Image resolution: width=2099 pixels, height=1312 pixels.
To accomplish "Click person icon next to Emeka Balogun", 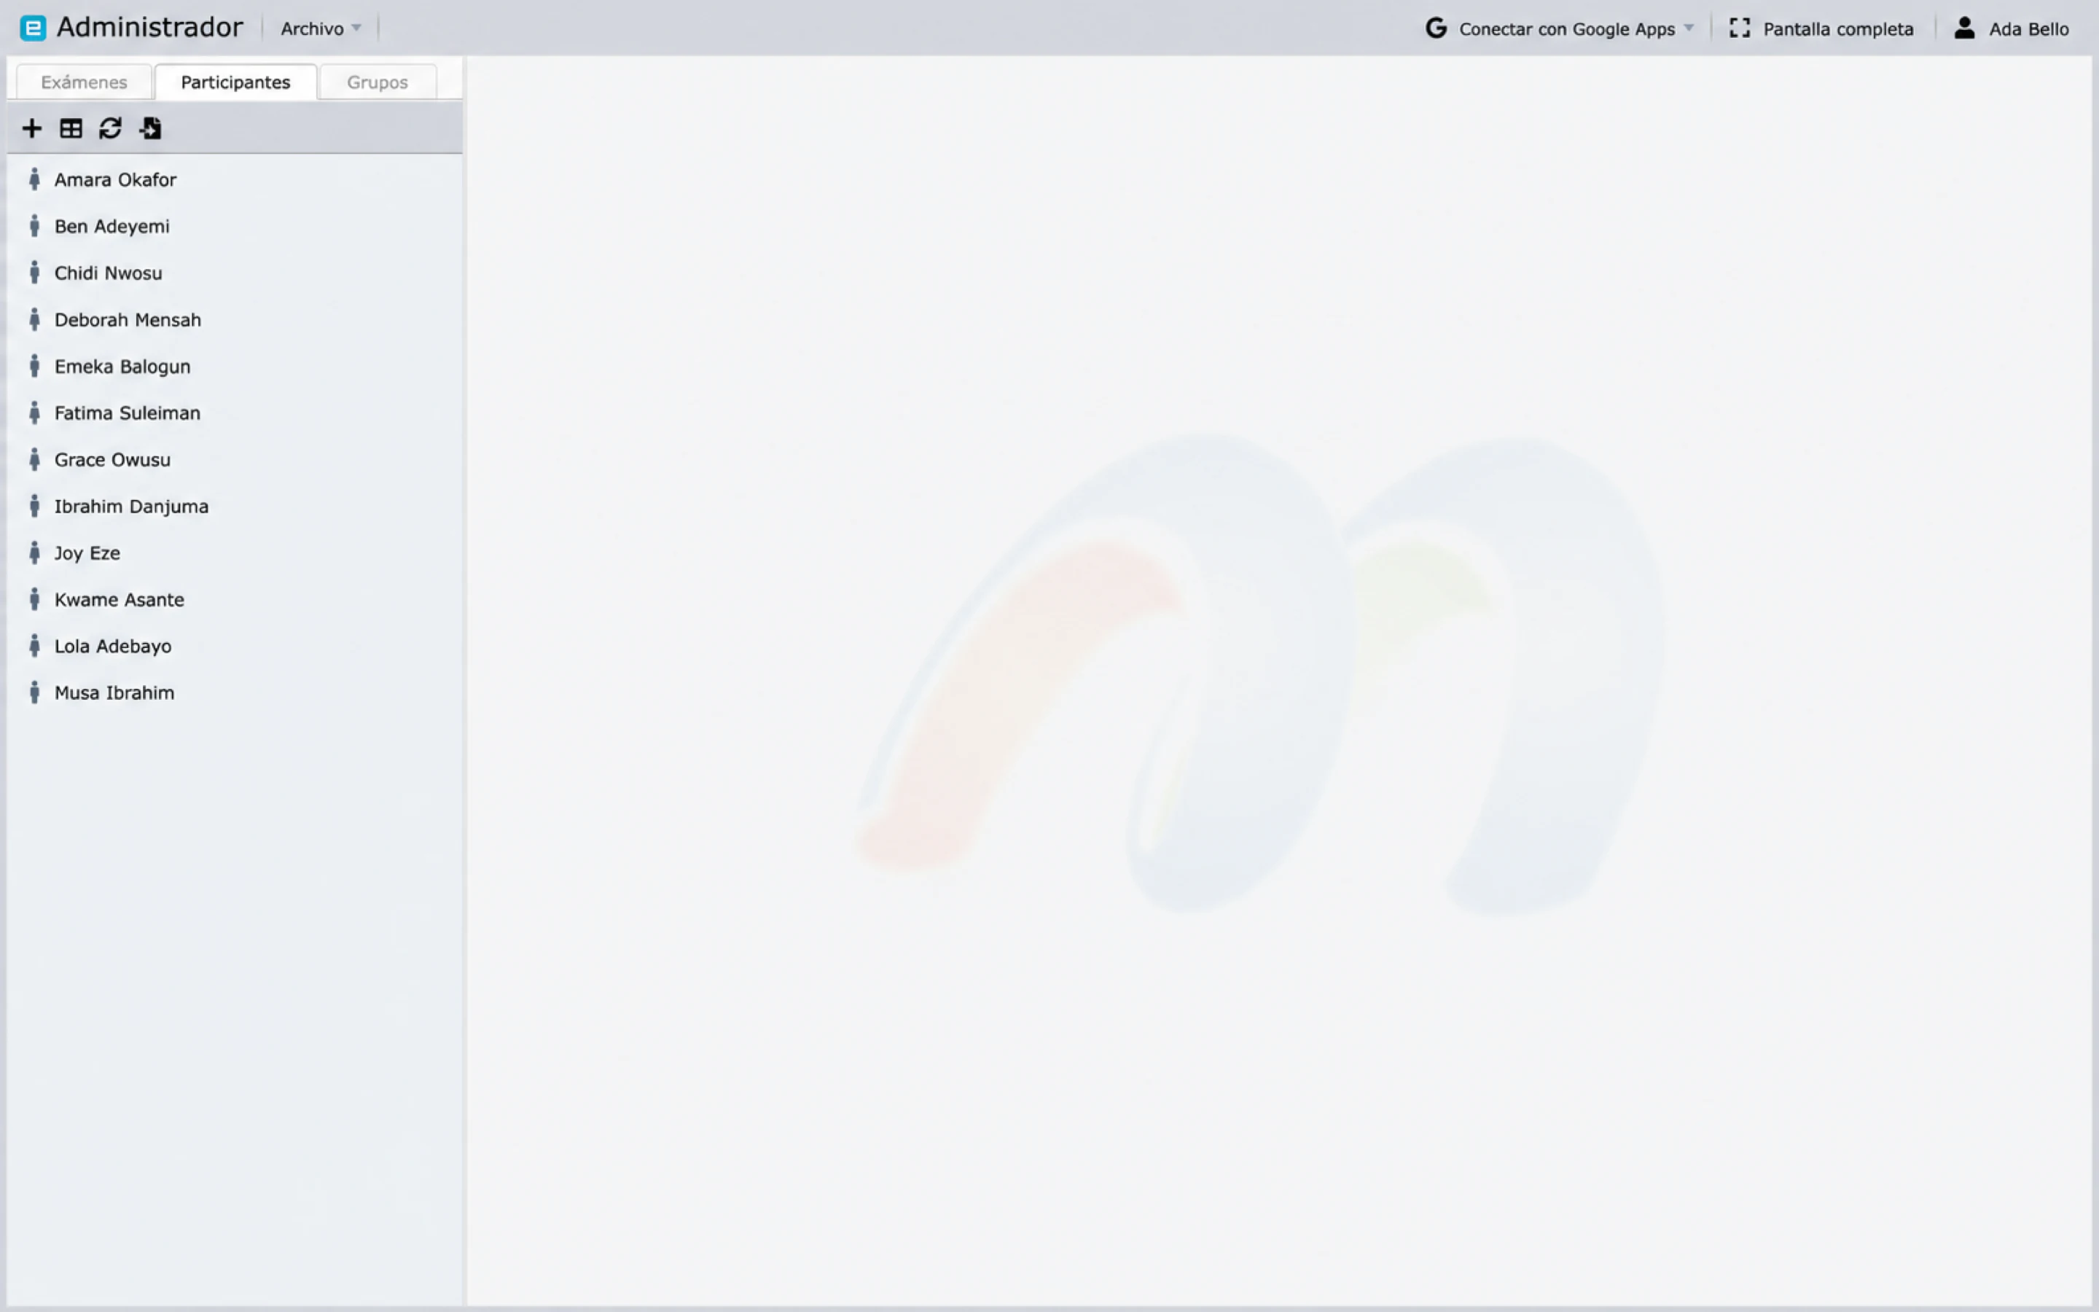I will 35,366.
